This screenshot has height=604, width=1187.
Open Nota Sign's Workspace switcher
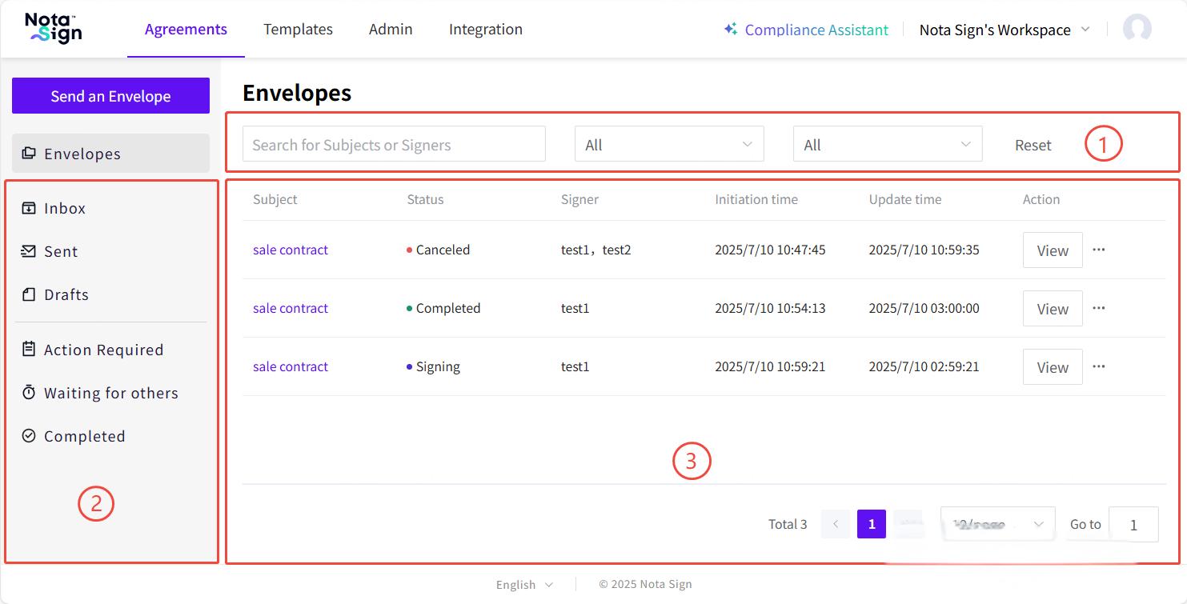tap(1004, 30)
